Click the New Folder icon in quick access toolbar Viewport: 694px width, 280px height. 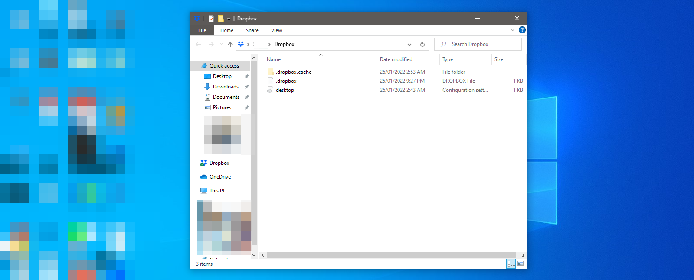click(x=221, y=19)
